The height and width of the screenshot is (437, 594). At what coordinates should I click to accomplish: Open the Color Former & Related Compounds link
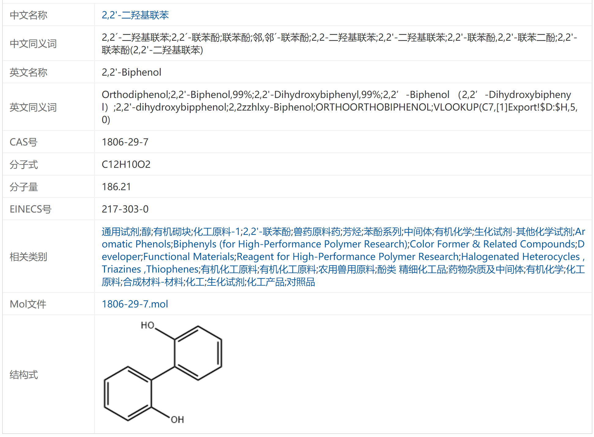pyautogui.click(x=493, y=244)
